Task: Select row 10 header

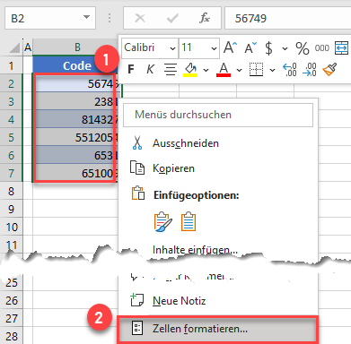Action: point(12,228)
